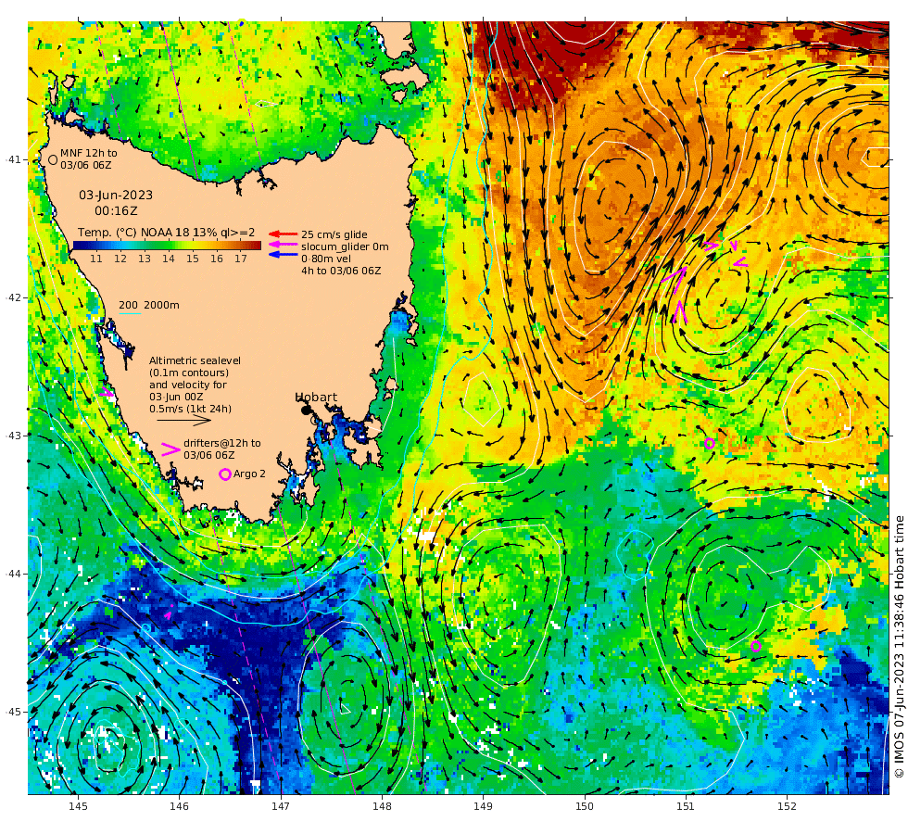Click the IMOS copyright timestamp text
This screenshot has width=908, height=834.
pos(899,647)
